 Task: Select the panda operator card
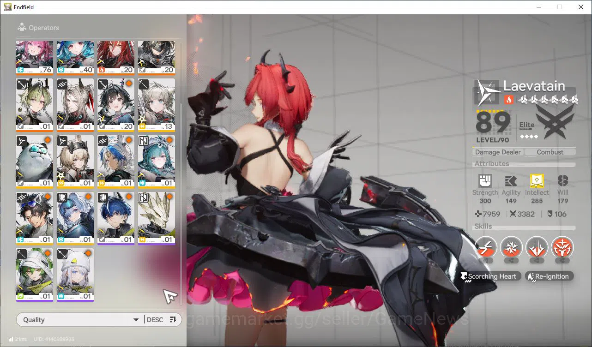click(x=35, y=162)
